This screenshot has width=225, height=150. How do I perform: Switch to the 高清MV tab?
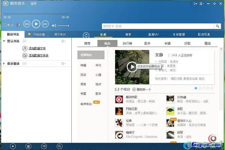[x=153, y=35]
